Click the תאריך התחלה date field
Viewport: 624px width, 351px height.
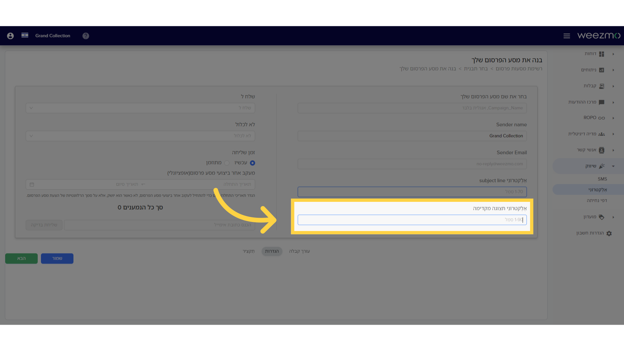pos(237,184)
